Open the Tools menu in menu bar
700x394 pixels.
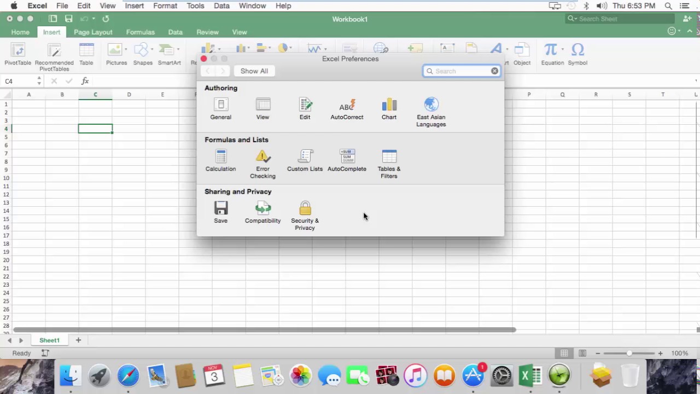tap(195, 5)
